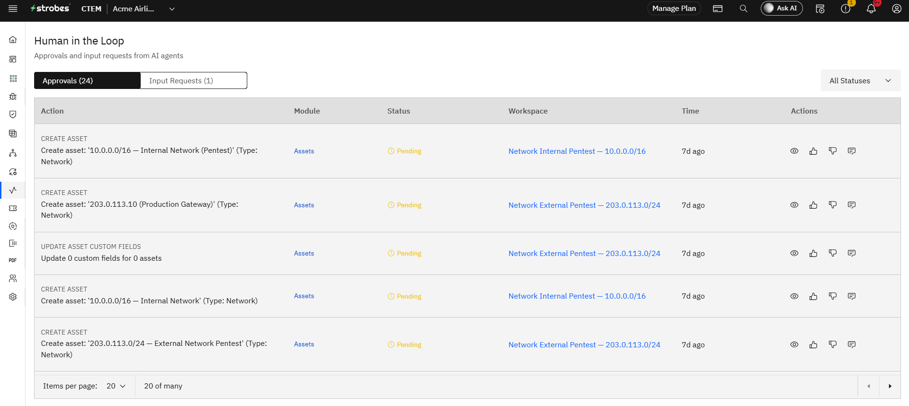
Task: Open the users icon in the sidebar
Action: tap(13, 278)
